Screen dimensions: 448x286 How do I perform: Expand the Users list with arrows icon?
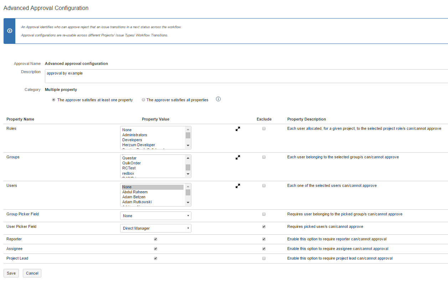[238, 186]
